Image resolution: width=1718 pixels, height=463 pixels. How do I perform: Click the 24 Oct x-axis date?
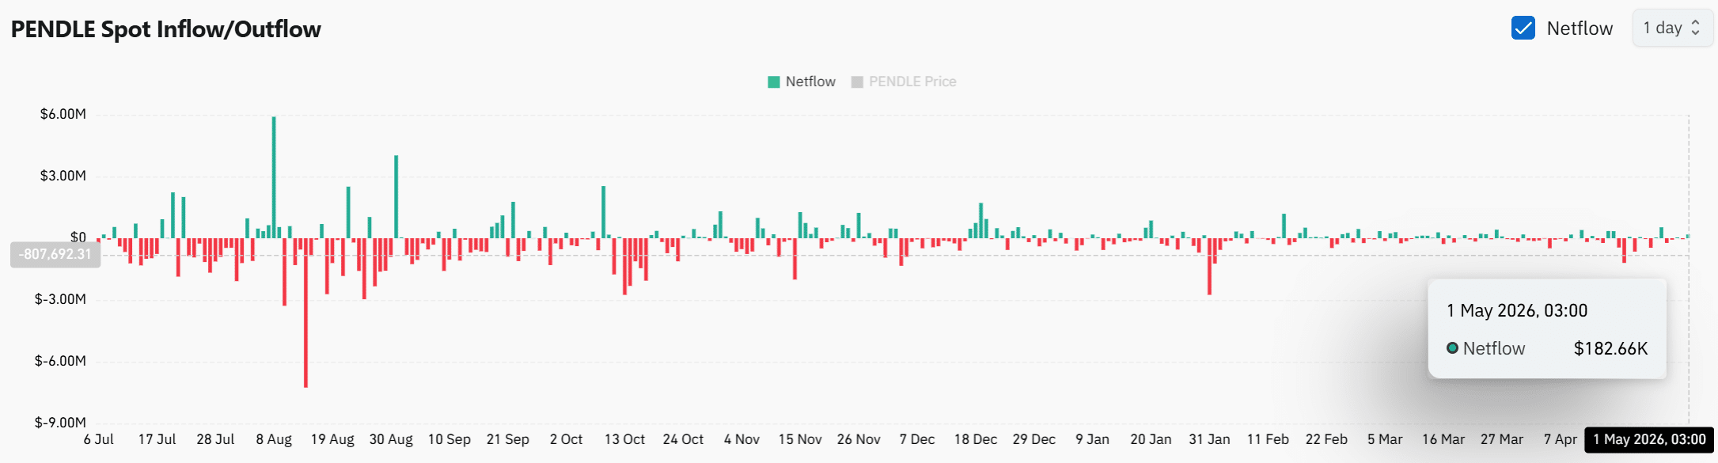(683, 439)
